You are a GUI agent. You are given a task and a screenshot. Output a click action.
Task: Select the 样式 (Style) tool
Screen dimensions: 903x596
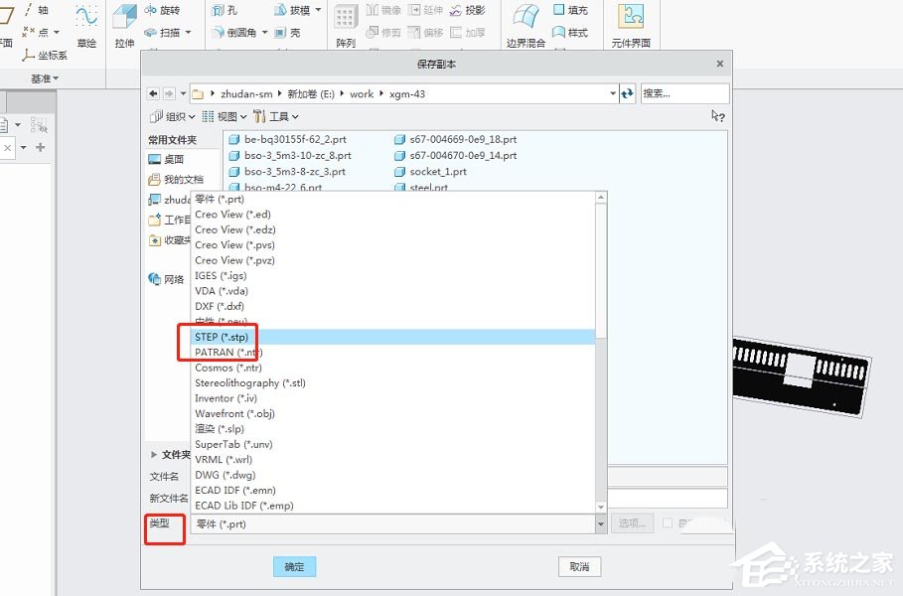coord(570,32)
